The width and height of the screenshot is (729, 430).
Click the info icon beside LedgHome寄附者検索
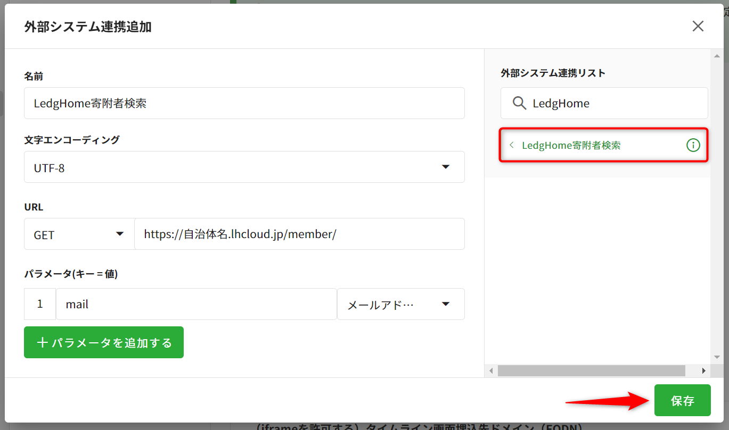pyautogui.click(x=693, y=145)
